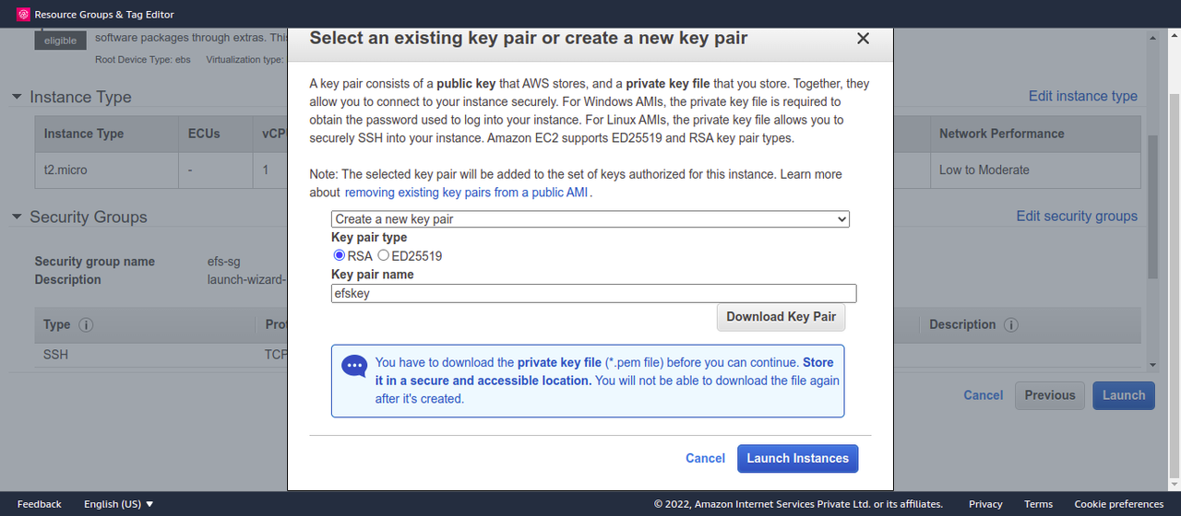Click the background page Cancel link
The height and width of the screenshot is (516, 1181).
click(984, 395)
